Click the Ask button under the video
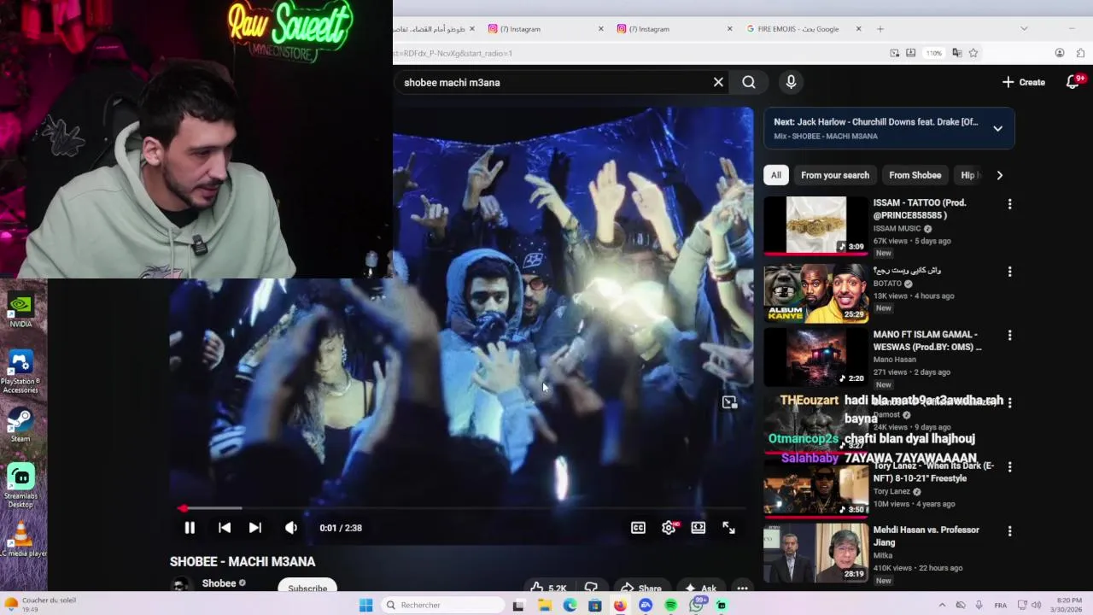 700,588
